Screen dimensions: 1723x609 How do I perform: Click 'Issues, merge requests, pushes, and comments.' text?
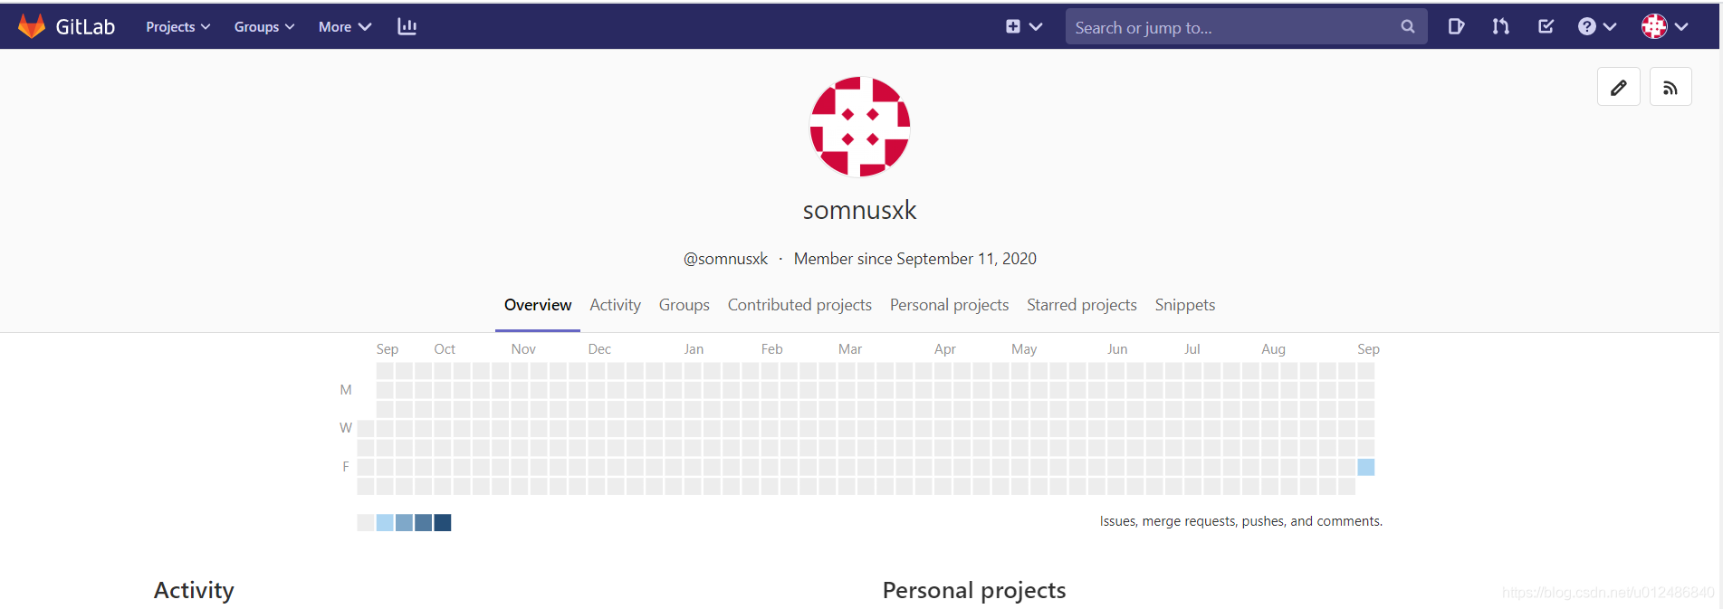pyautogui.click(x=1240, y=521)
